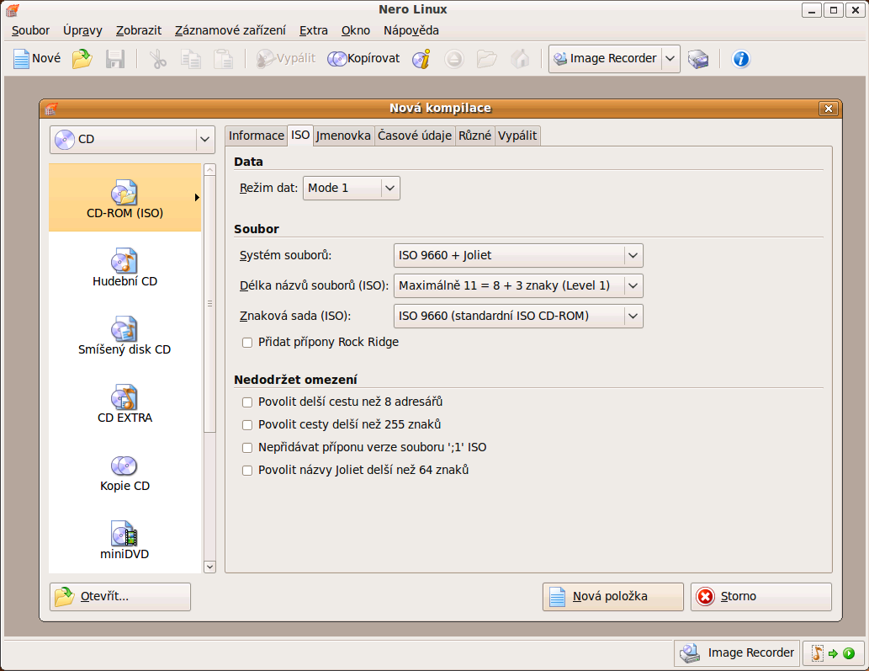Viewport: 869px width, 671px height.
Task: Click the greyed home toolbar icon
Action: coord(520,58)
